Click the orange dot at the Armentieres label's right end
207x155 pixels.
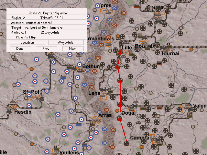118,36
